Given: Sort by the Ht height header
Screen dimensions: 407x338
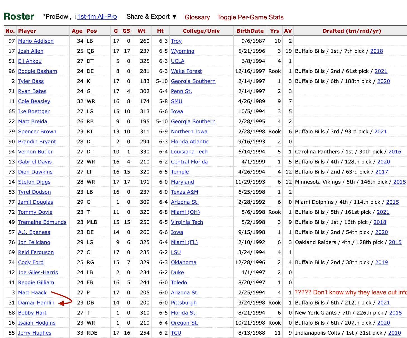Looking at the screenshot, I should tap(160, 31).
